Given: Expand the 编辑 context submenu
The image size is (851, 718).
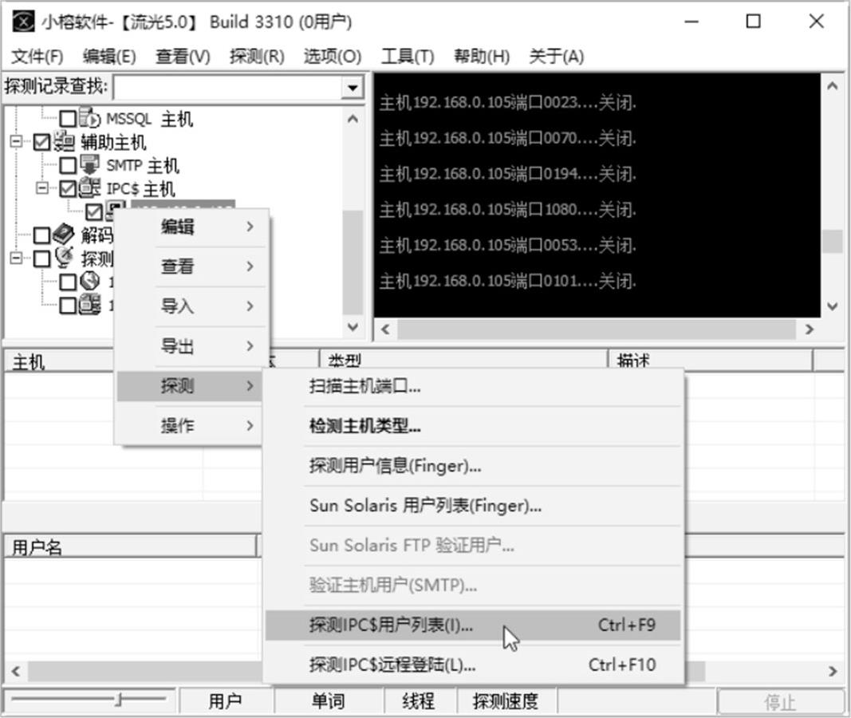Looking at the screenshot, I should click(x=191, y=227).
